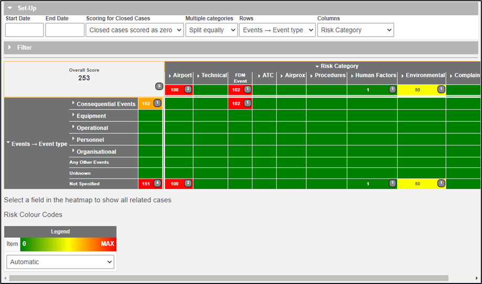Open the Rows dropdown

[277, 30]
